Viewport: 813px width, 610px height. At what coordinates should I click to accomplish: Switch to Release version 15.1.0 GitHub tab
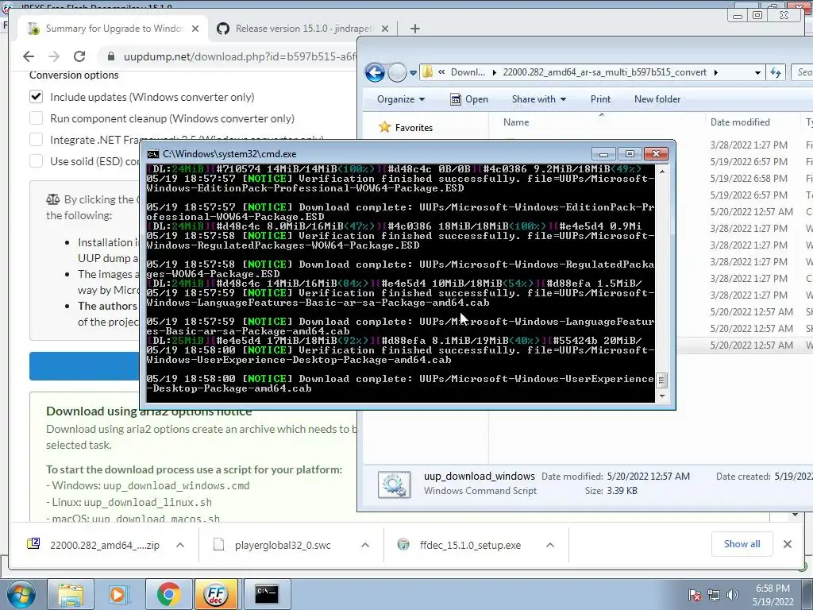click(303, 29)
